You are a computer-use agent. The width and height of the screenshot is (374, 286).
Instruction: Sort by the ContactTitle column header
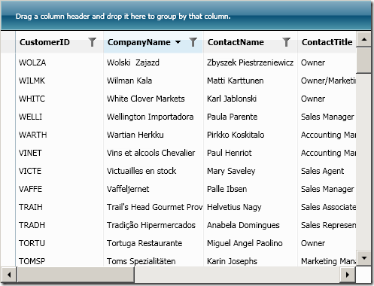327,42
